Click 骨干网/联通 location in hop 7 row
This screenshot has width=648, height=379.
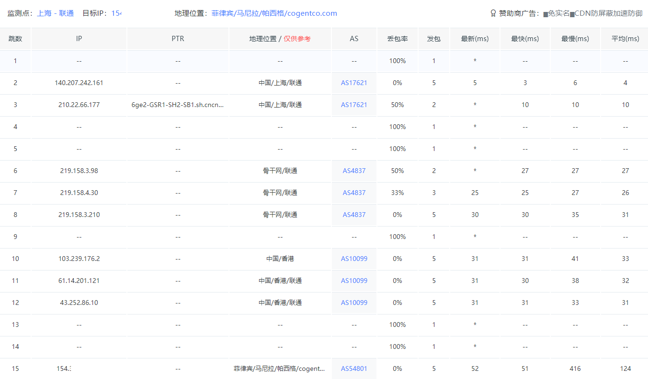pos(280,193)
